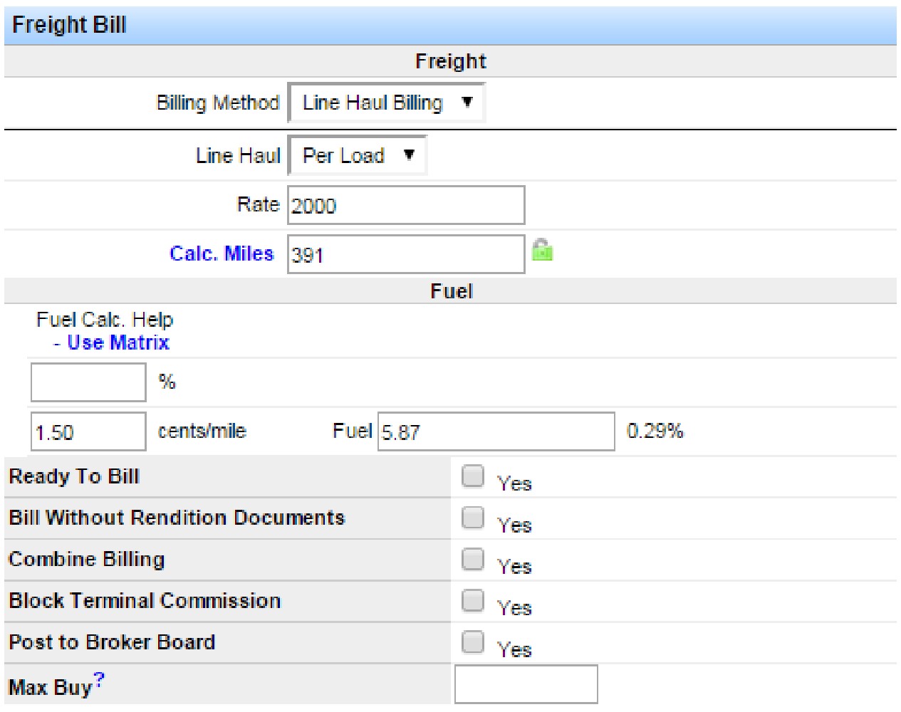Click the green lock icon beside Calc. Miles
The width and height of the screenshot is (901, 712).
click(542, 250)
